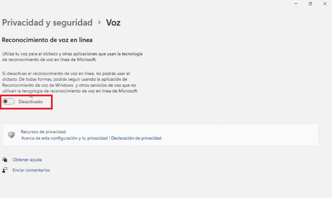Click Reconocimiento de voz en línea heading

pyautogui.click(x=47, y=40)
